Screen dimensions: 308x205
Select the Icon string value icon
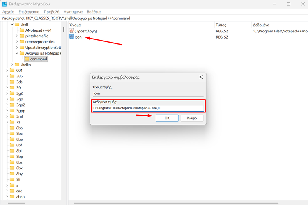tap(71, 37)
